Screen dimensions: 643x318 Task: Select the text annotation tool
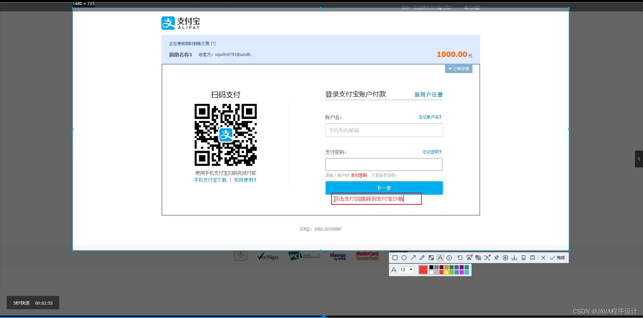tap(440, 258)
